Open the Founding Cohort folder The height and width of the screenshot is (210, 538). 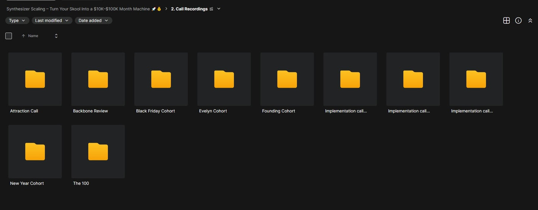[x=287, y=79]
